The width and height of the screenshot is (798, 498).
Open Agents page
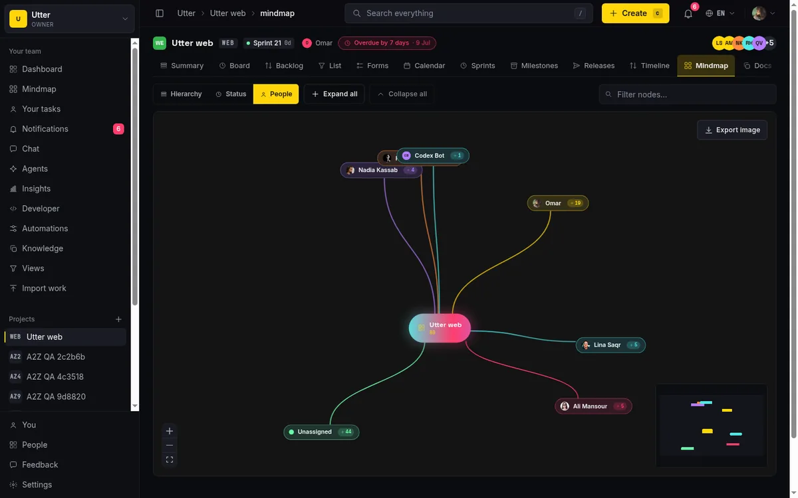tap(66, 169)
